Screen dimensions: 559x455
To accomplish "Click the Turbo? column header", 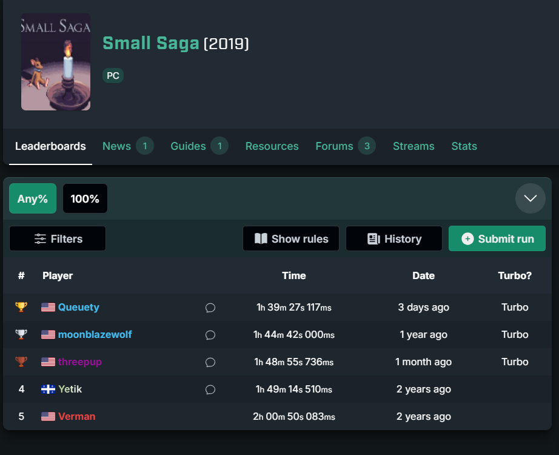I will coord(515,275).
